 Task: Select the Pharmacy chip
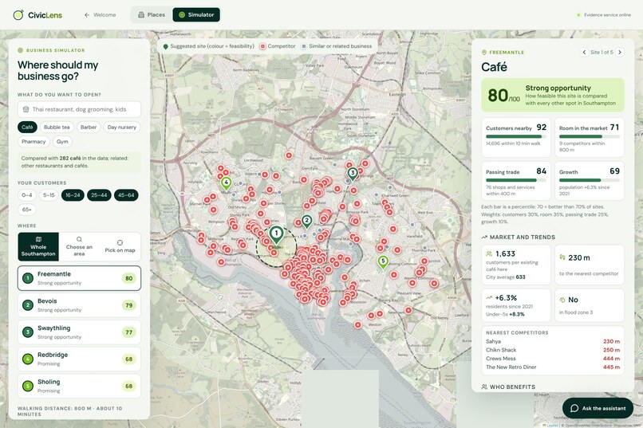coord(34,142)
